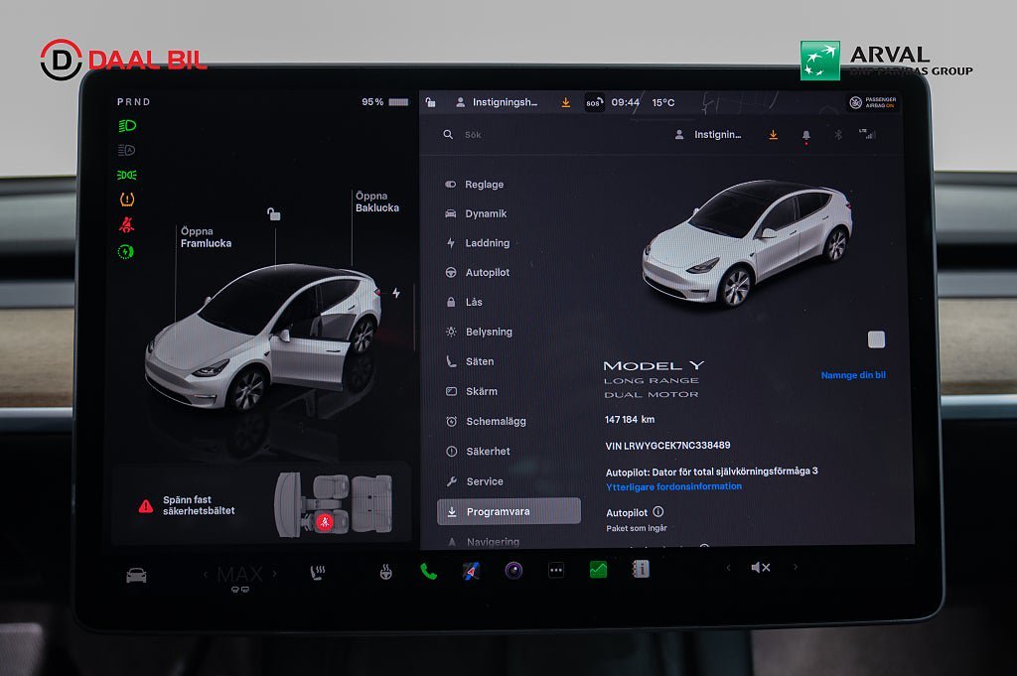Lower temperature with chevron left of MAX
This screenshot has width=1017, height=676.
click(x=206, y=574)
